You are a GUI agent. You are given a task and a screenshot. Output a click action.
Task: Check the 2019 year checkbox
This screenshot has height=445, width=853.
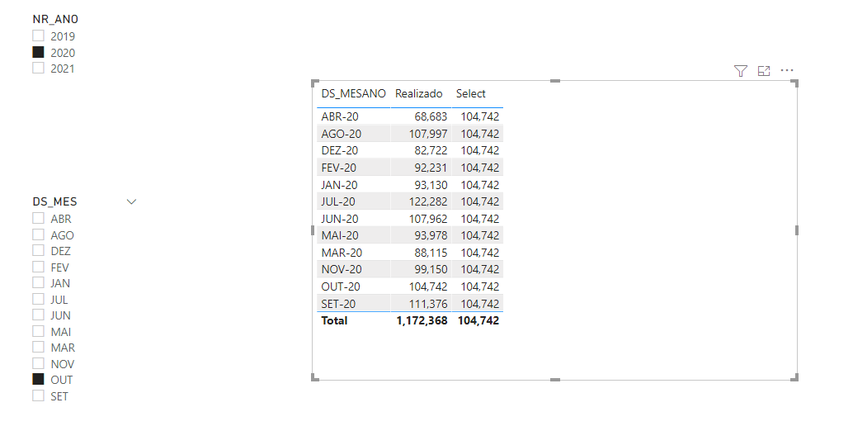tap(38, 36)
